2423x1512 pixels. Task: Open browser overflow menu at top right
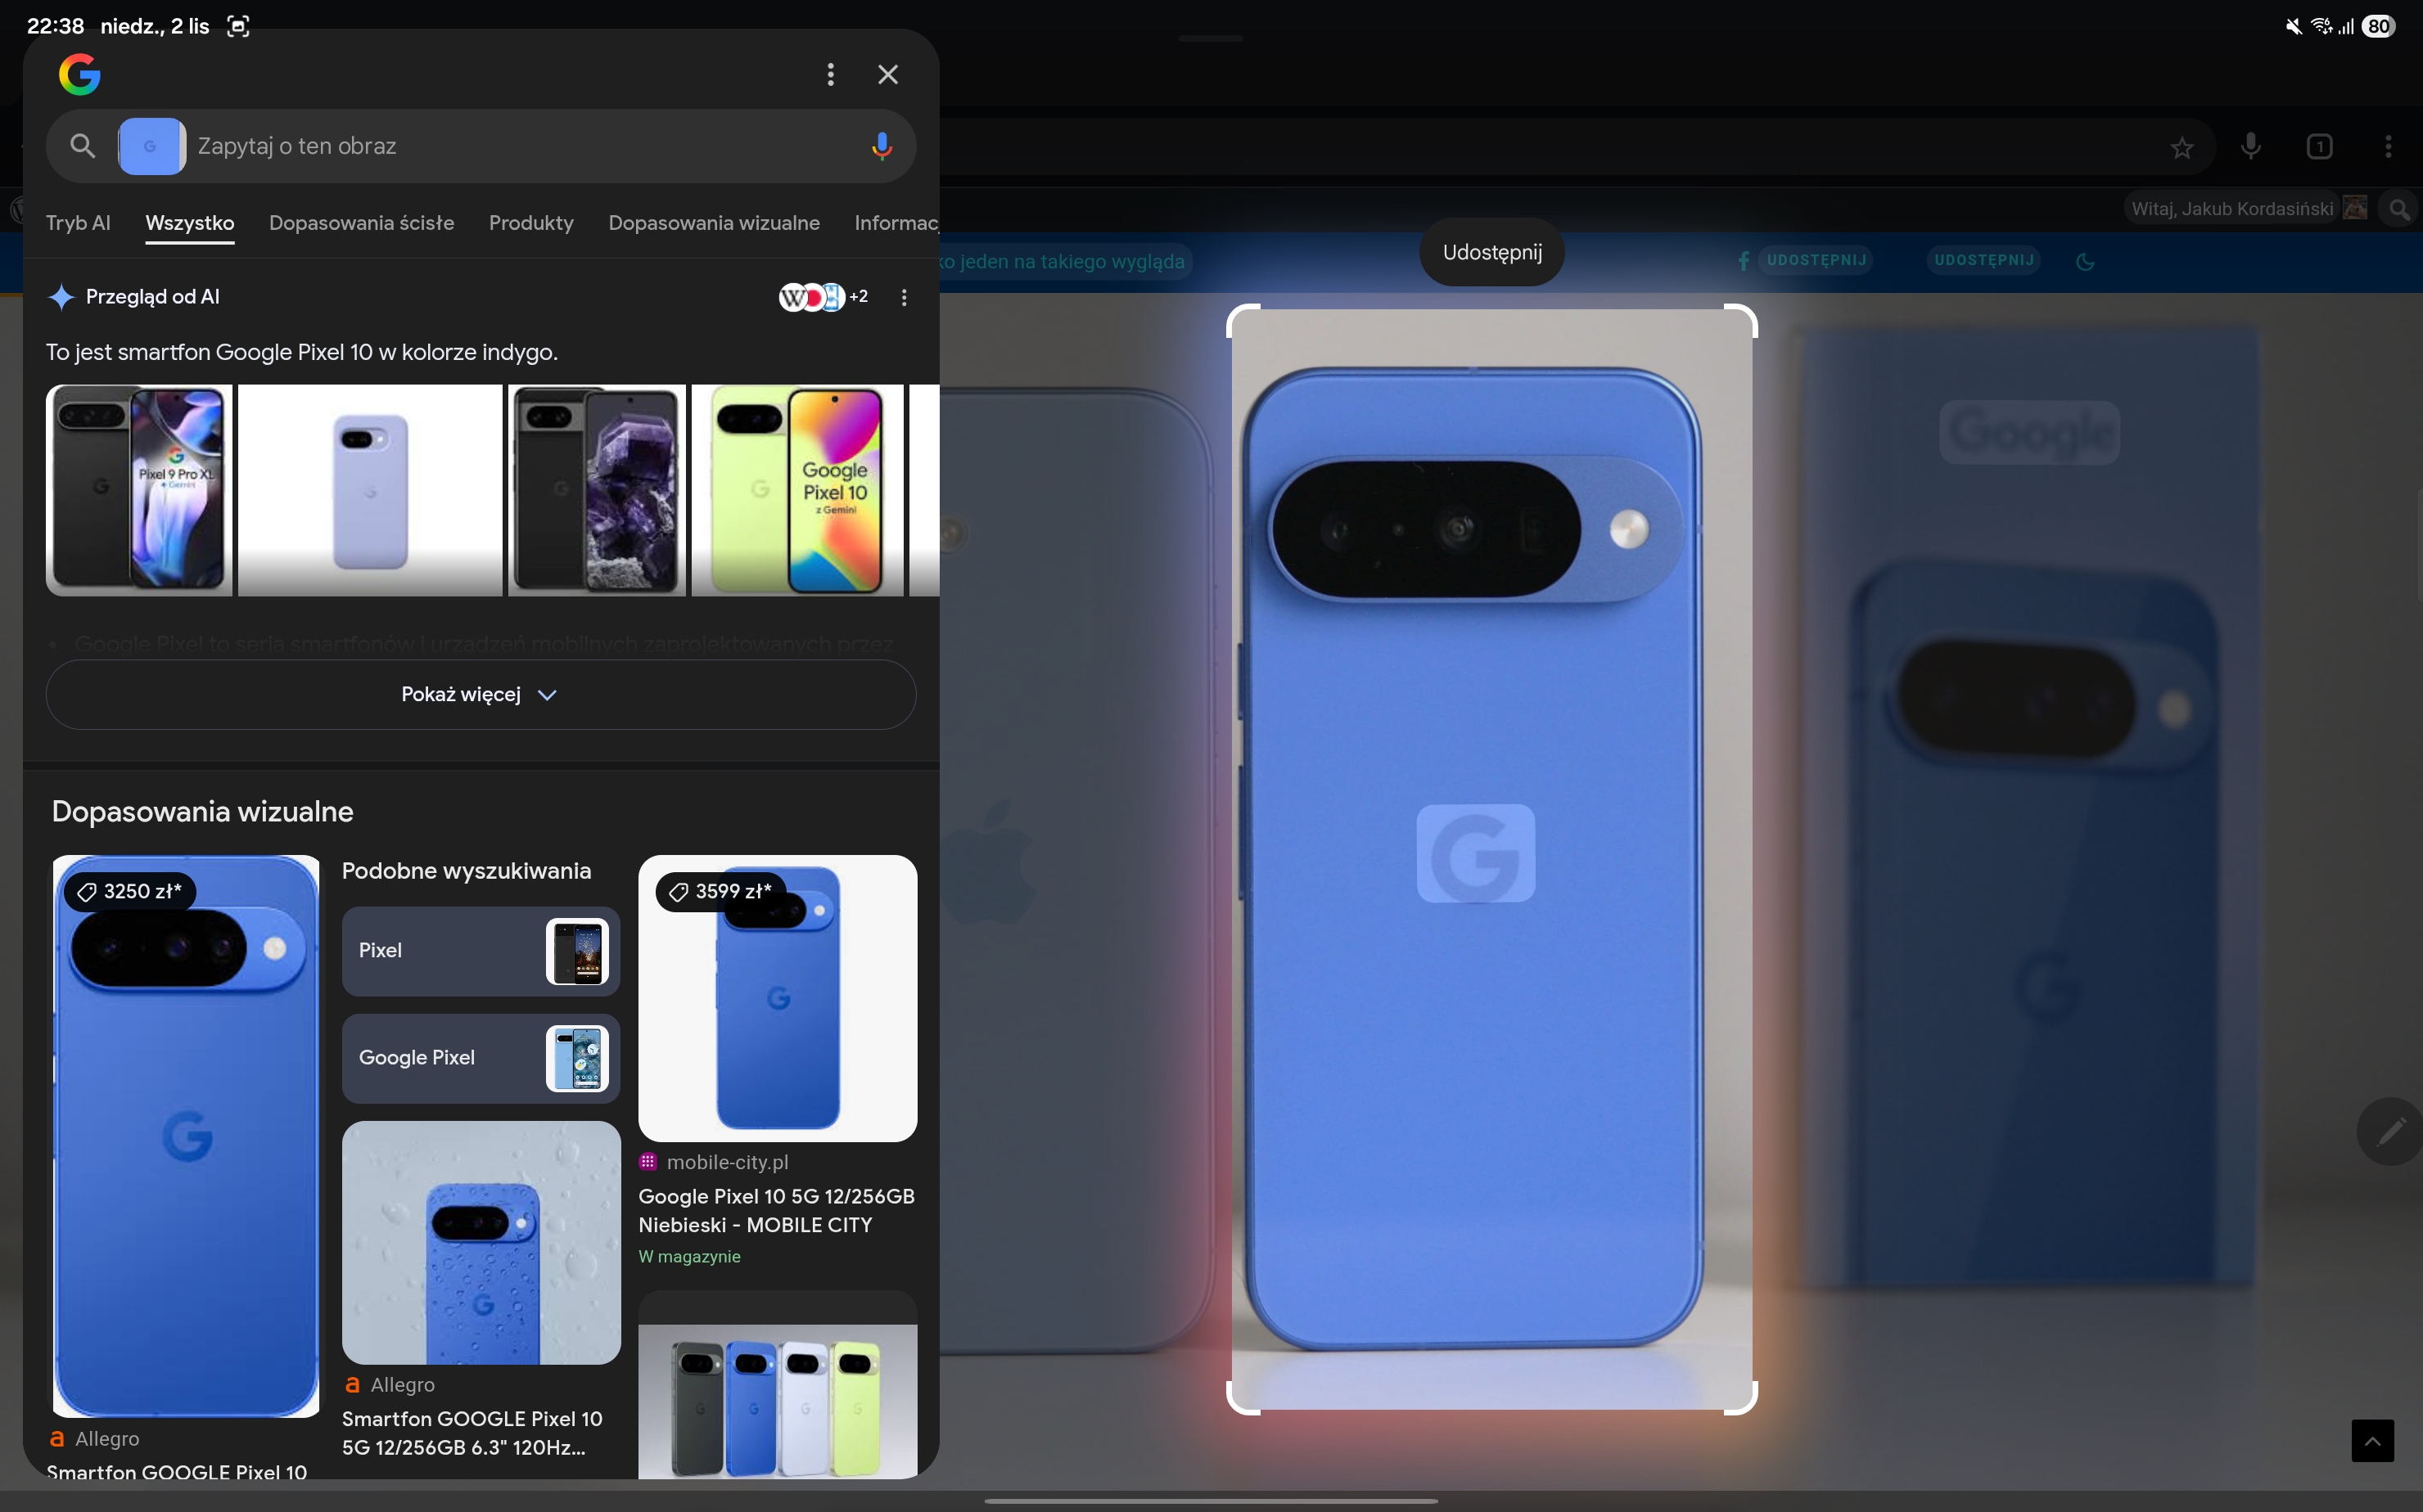click(2388, 147)
